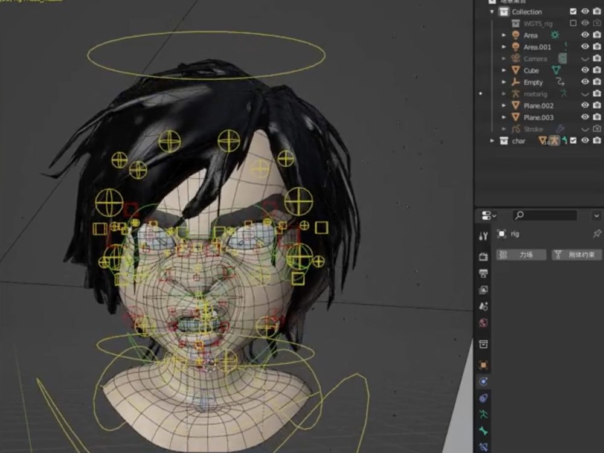Hide the Empty object in viewport
This screenshot has width=604, height=453.
[585, 82]
